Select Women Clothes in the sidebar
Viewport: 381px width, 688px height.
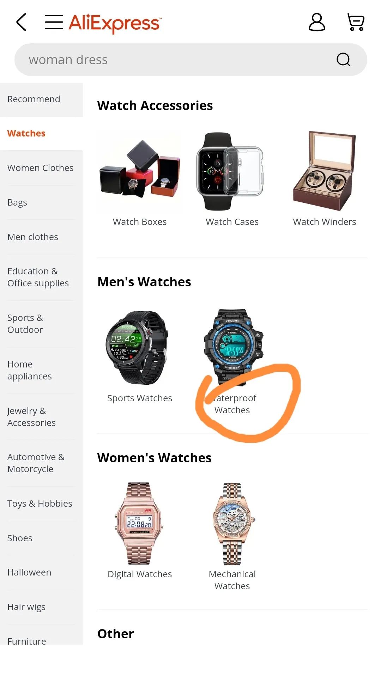click(41, 168)
